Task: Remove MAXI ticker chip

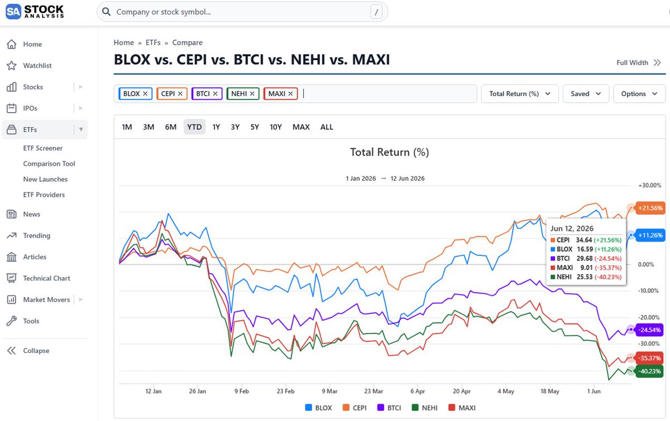Action: click(291, 94)
